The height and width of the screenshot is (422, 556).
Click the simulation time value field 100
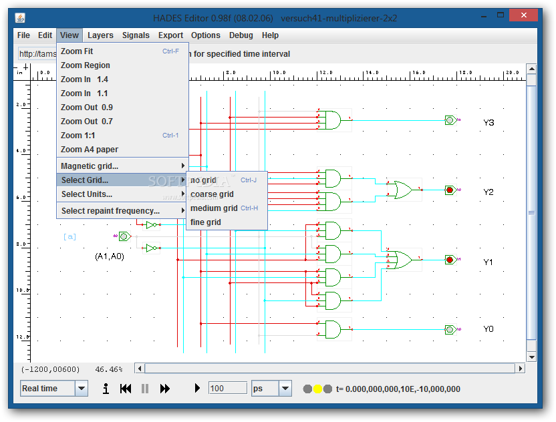(x=228, y=389)
